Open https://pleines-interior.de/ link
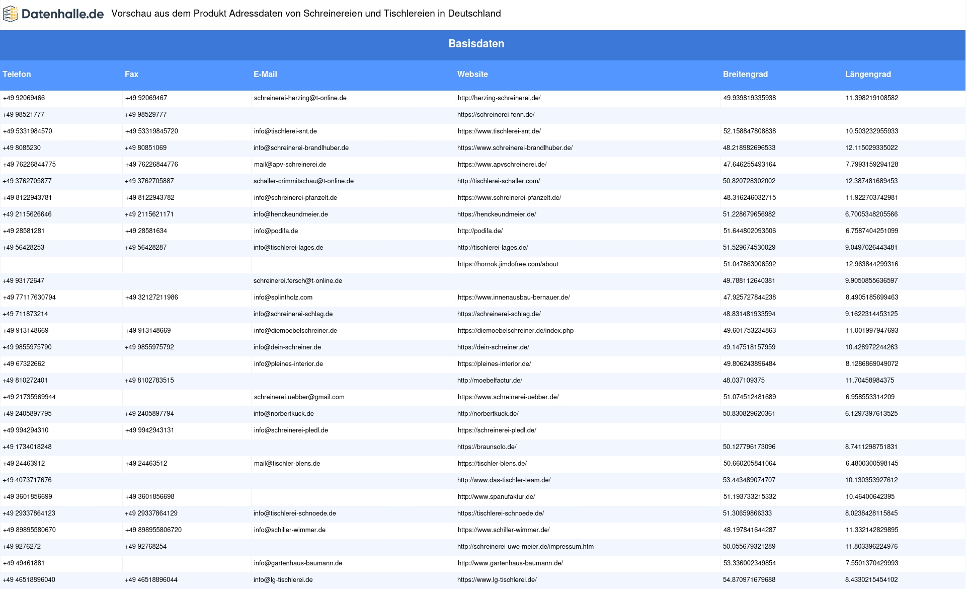This screenshot has width=966, height=589. tap(494, 364)
